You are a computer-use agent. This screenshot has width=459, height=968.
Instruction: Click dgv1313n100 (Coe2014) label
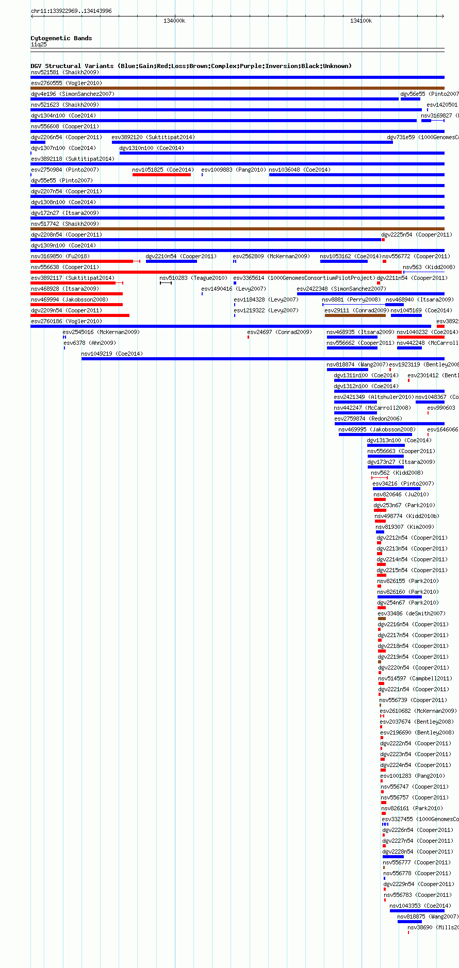399,441
